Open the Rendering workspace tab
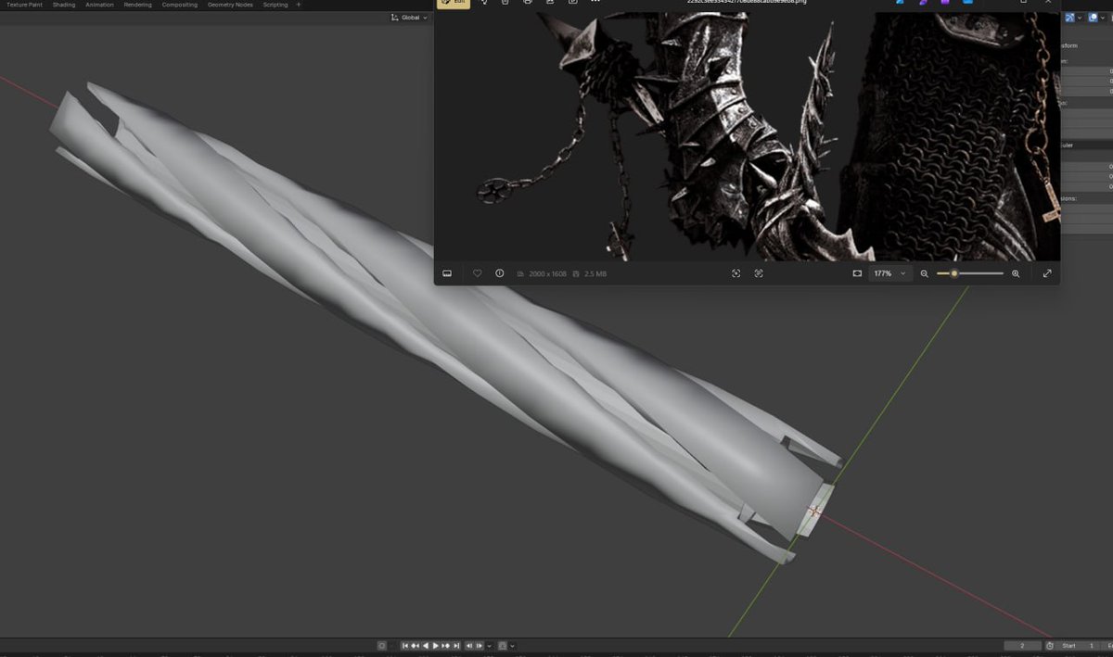The image size is (1113, 657). [137, 5]
